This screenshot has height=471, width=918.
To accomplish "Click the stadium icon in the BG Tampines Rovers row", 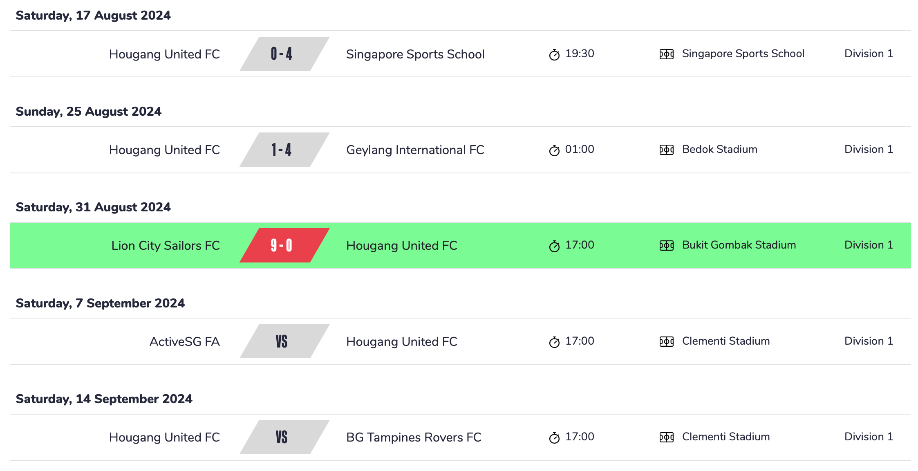I will (x=666, y=437).
